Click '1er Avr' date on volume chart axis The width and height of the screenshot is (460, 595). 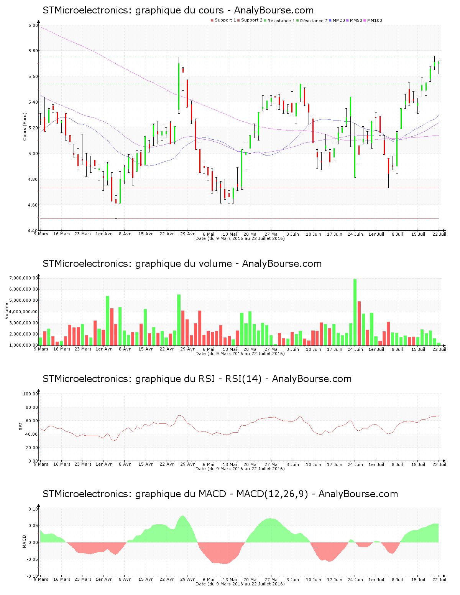[x=104, y=349]
